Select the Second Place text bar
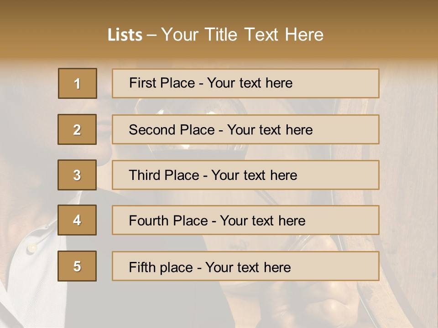The image size is (438, 328). (x=245, y=129)
